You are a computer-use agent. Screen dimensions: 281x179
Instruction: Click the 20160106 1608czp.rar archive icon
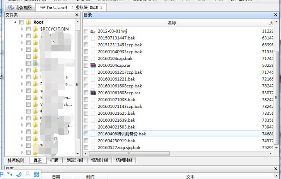tap(93, 92)
